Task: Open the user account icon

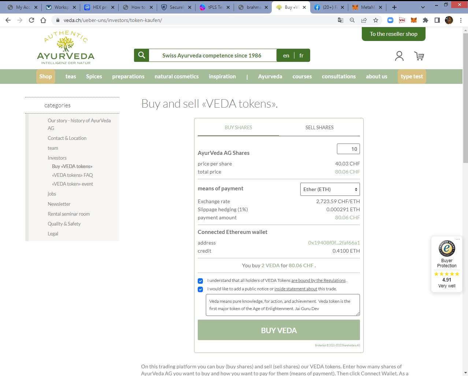Action: (x=400, y=56)
